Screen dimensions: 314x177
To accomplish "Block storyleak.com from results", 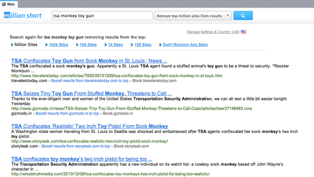I will pos(131,146).
